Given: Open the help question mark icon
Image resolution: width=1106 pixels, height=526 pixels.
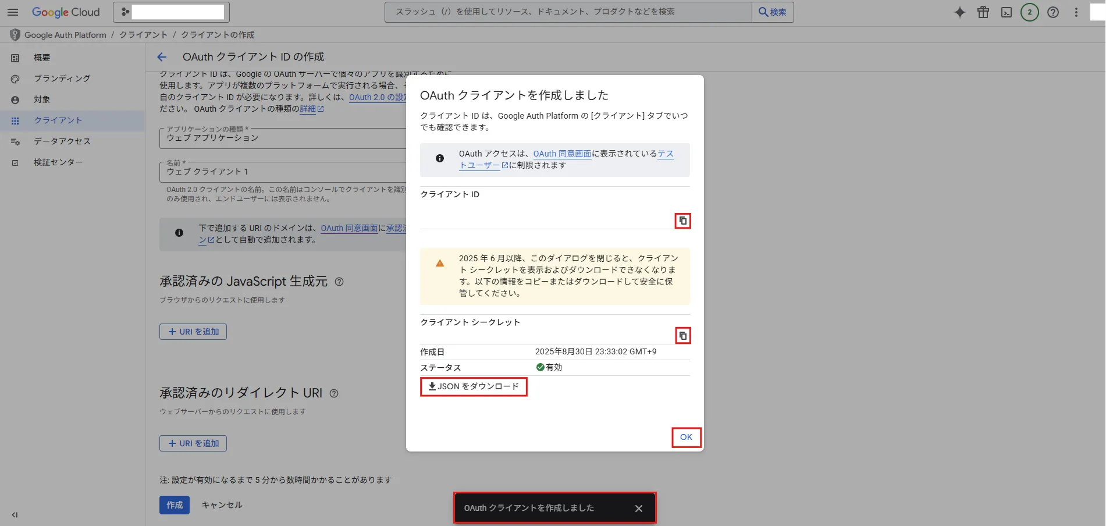Looking at the screenshot, I should [1053, 12].
